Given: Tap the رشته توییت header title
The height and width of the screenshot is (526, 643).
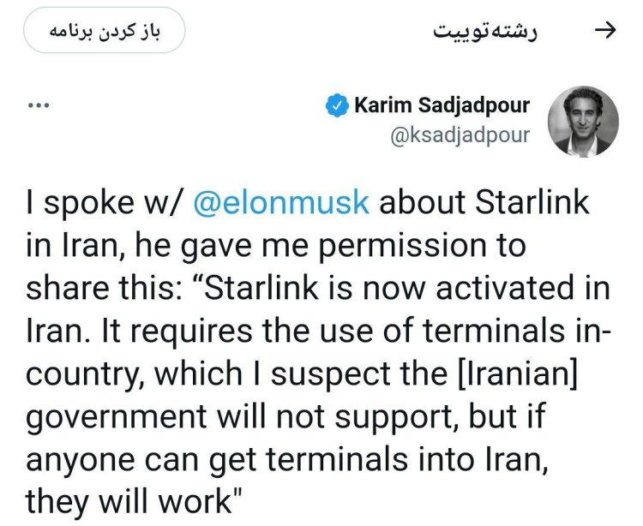Looking at the screenshot, I should pos(485,31).
